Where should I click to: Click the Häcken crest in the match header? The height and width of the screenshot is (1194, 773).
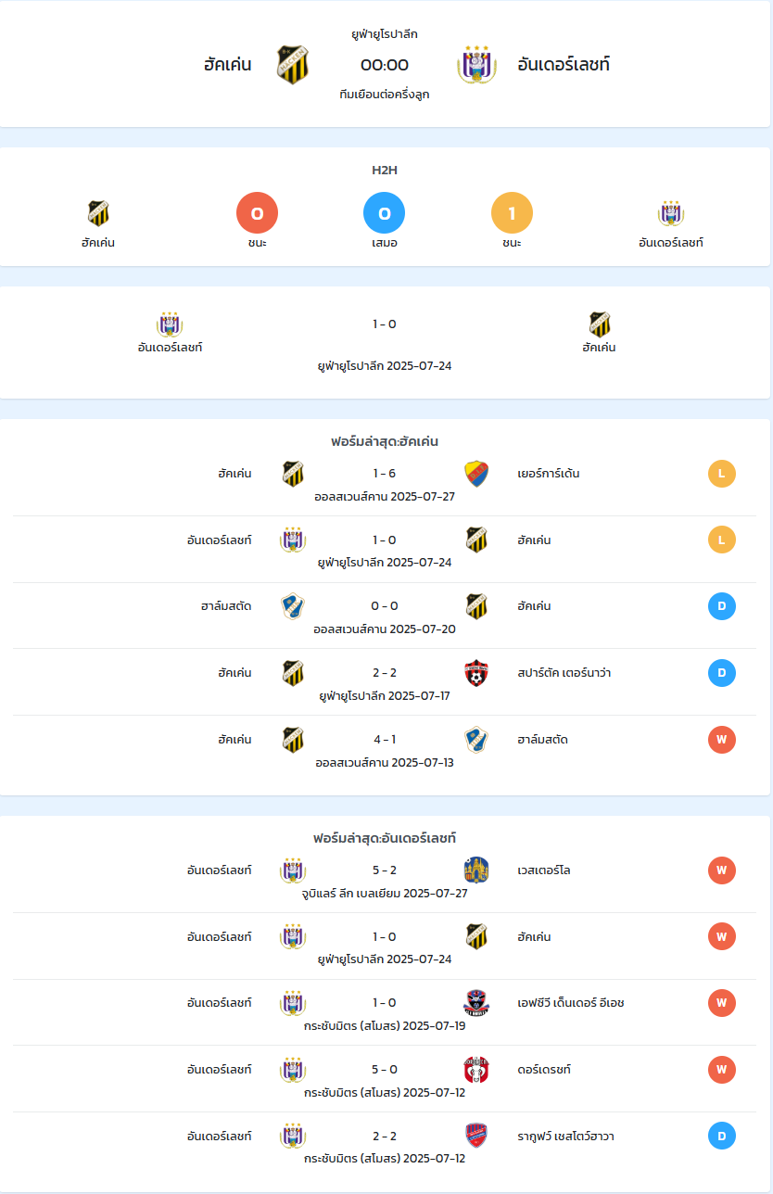(293, 65)
